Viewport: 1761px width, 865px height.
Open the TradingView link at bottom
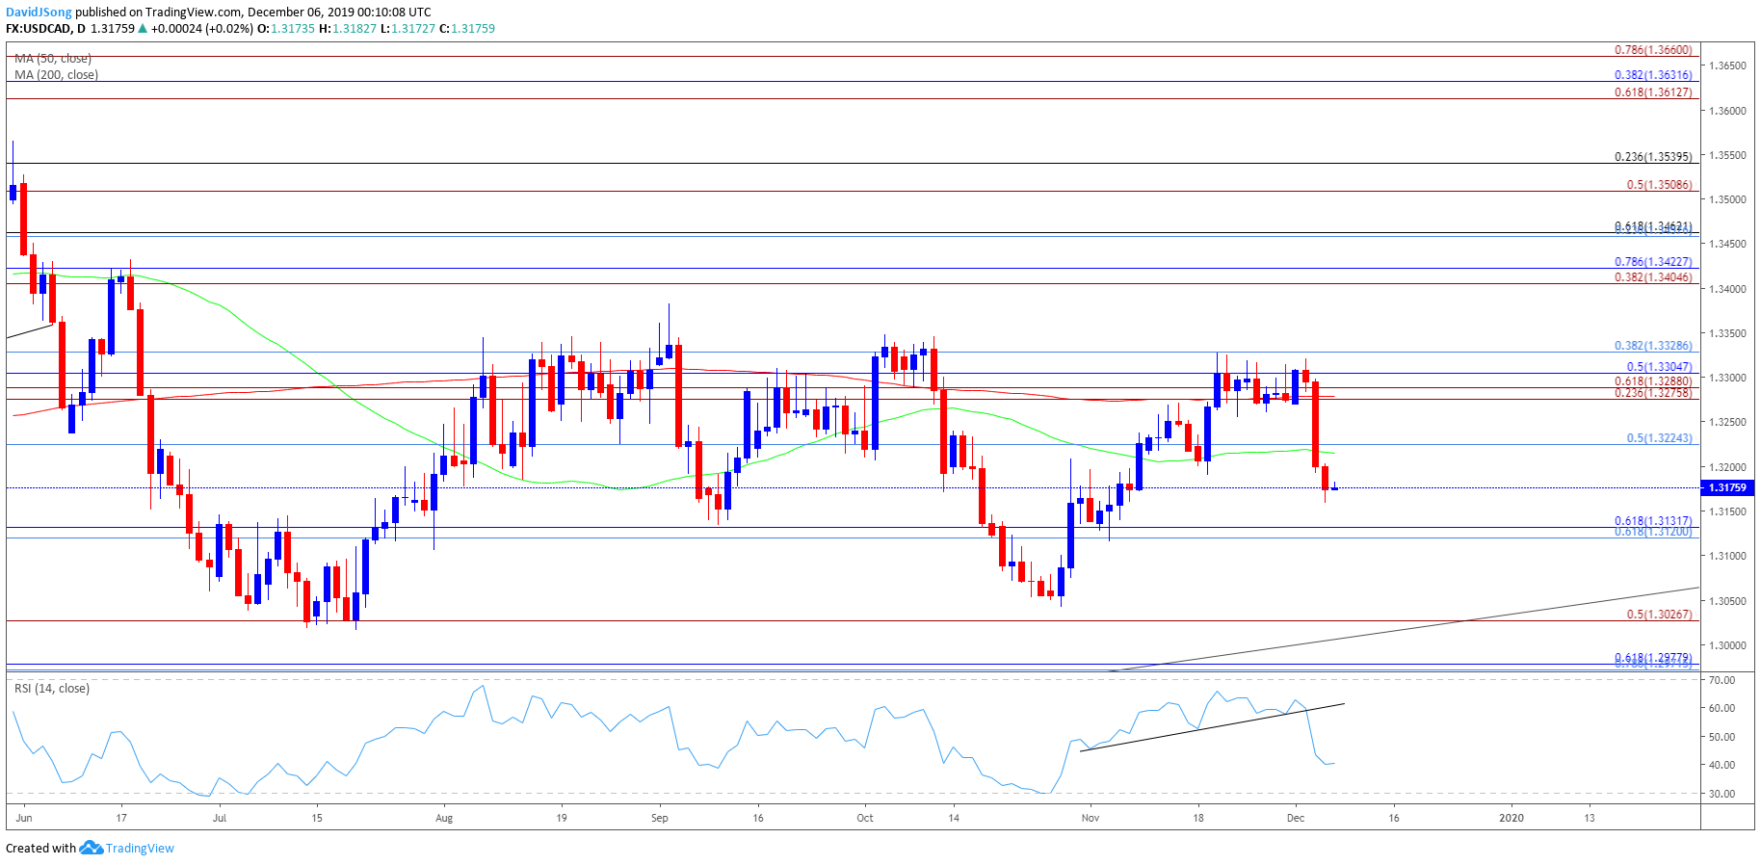coord(140,849)
